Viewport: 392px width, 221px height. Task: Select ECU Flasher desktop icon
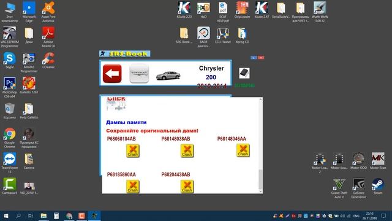223,35
